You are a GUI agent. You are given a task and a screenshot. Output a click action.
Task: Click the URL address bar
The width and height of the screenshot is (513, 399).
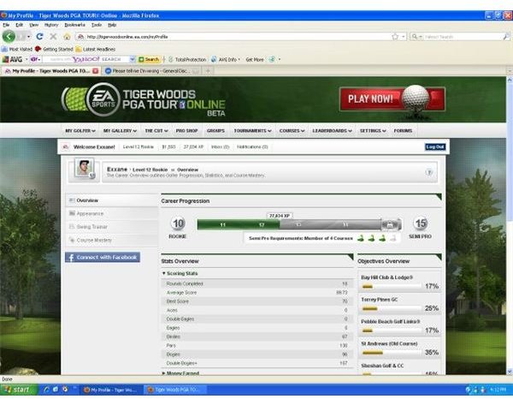(x=238, y=37)
